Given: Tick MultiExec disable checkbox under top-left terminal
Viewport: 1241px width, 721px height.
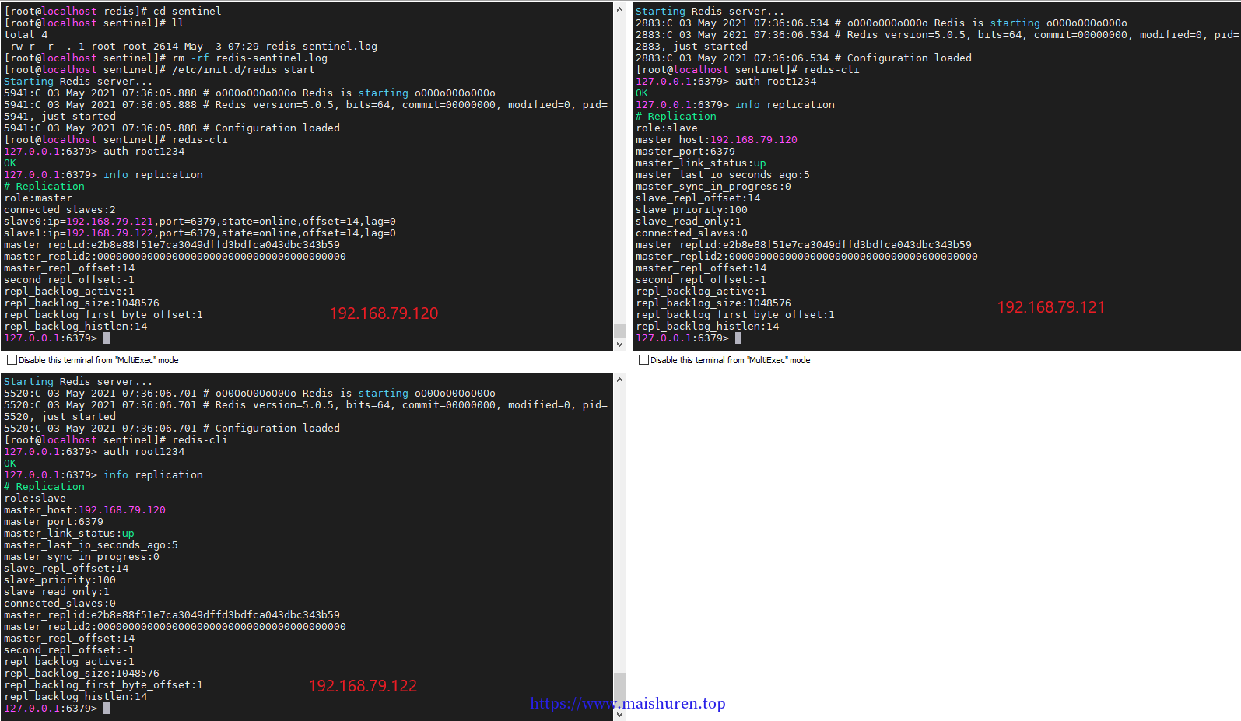Looking at the screenshot, I should [x=12, y=360].
